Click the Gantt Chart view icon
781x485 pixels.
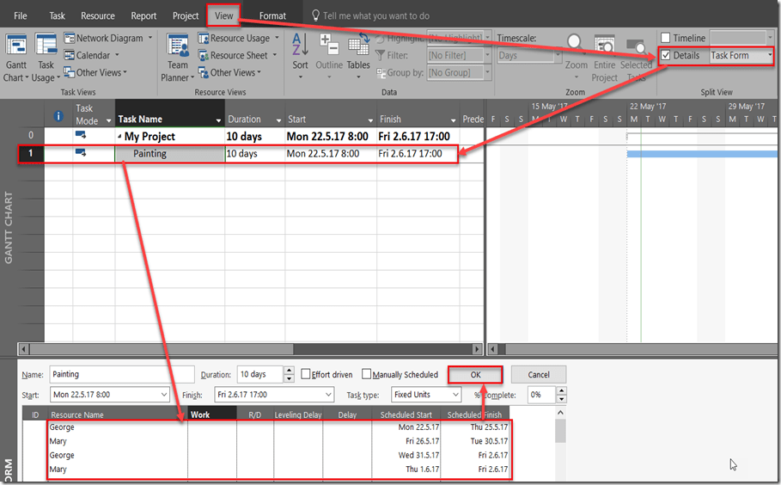[x=15, y=47]
